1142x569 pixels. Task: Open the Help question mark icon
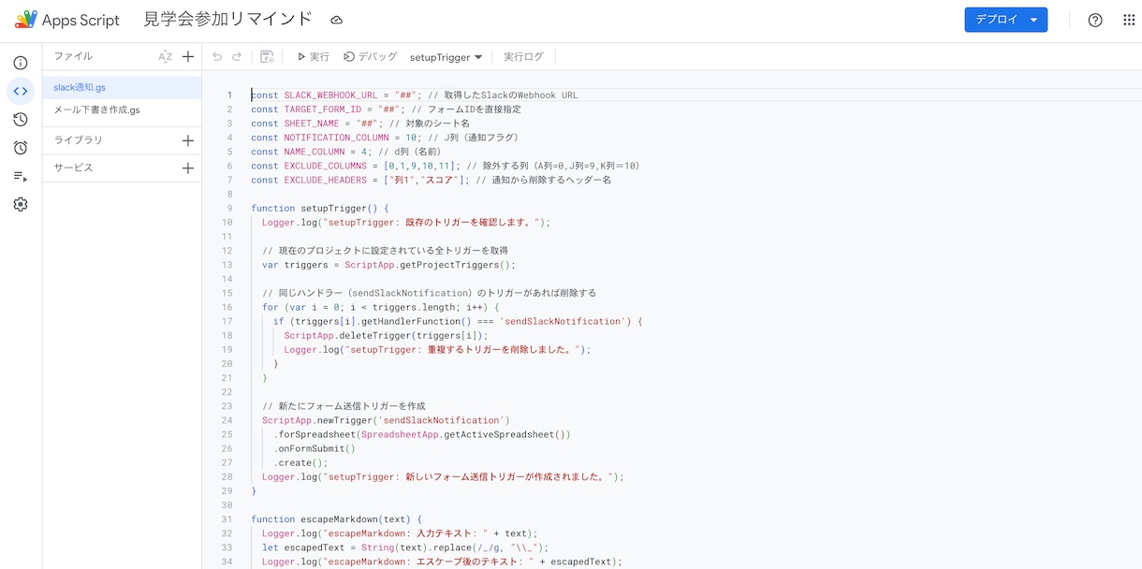tap(1095, 20)
